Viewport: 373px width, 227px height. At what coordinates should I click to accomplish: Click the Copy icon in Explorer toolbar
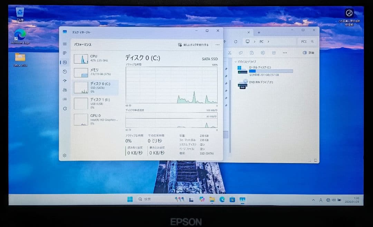(240, 53)
